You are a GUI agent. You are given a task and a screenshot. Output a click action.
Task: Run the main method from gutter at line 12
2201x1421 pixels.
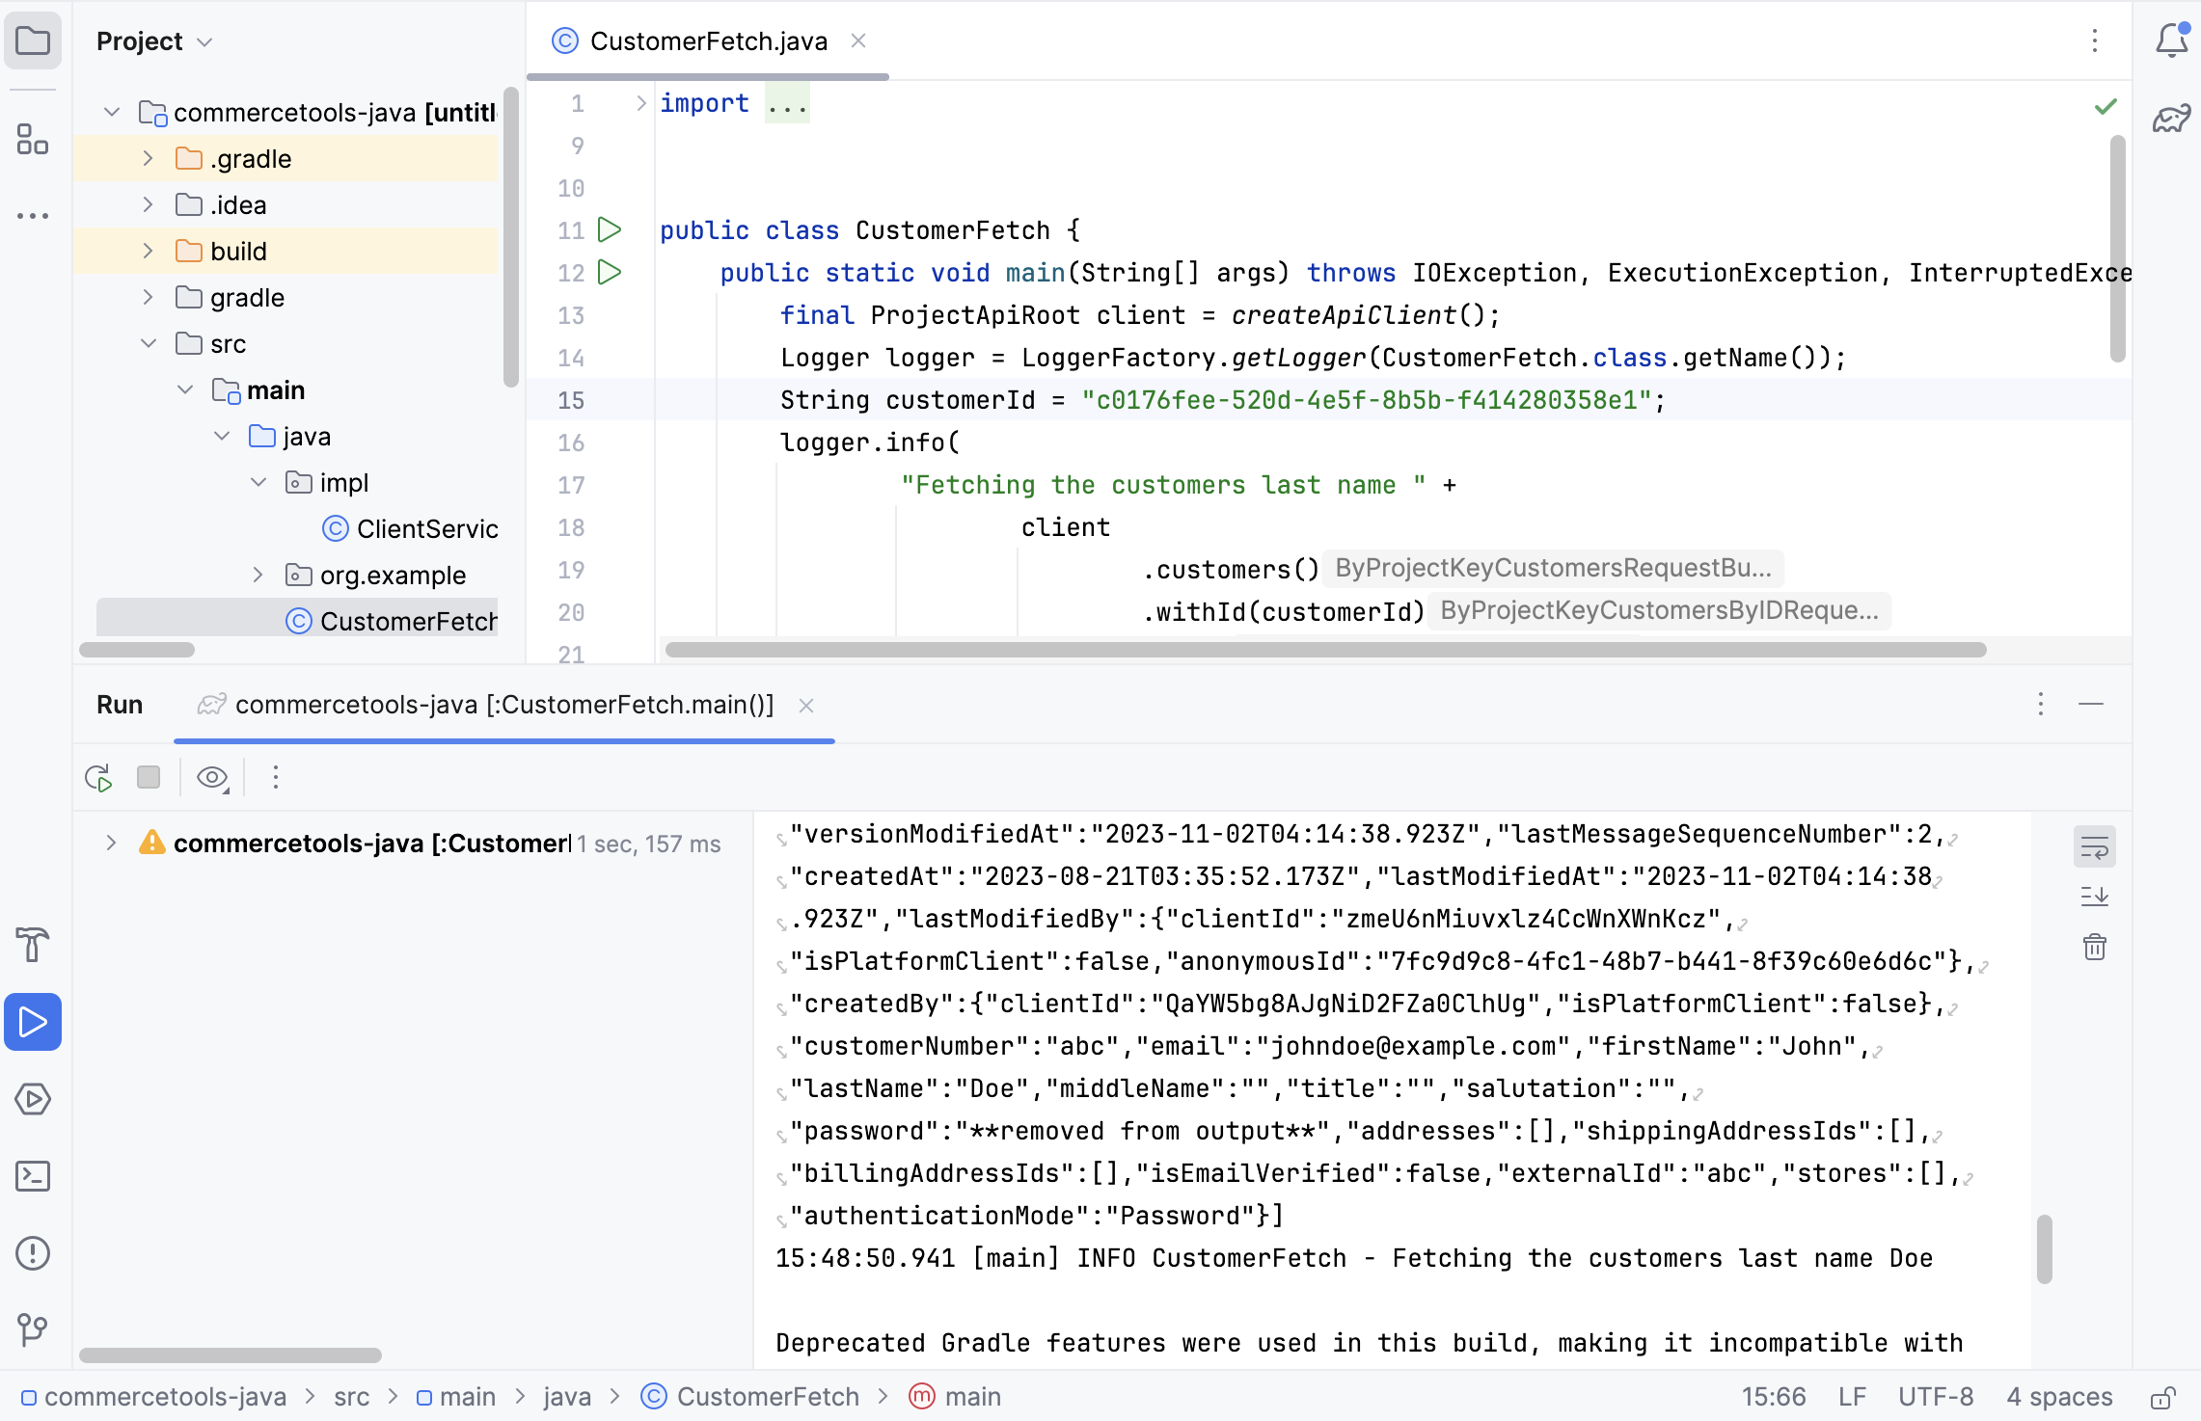(x=610, y=273)
